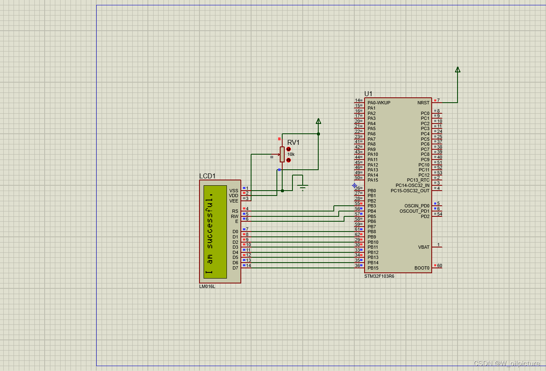This screenshot has width=546, height=371.
Task: Click the D0 pin label on LCD1
Action: (236, 232)
